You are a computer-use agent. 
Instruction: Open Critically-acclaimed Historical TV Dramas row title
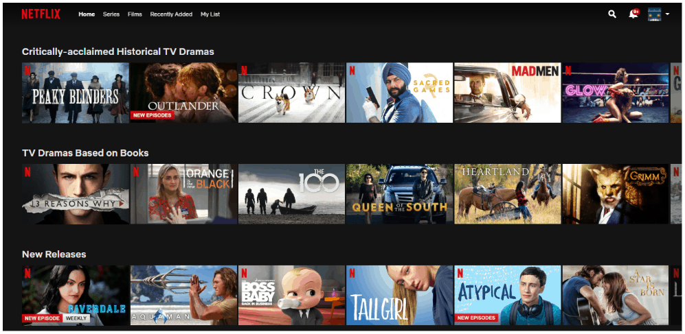coord(118,51)
